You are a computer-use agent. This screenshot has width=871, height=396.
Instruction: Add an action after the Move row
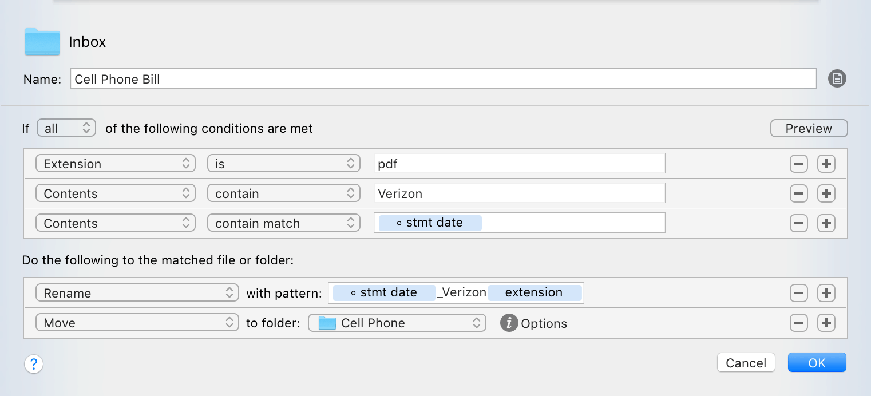click(826, 323)
